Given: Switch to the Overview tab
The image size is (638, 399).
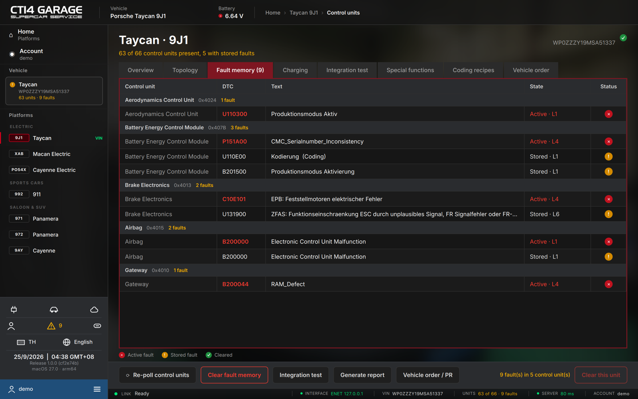Looking at the screenshot, I should coord(141,70).
